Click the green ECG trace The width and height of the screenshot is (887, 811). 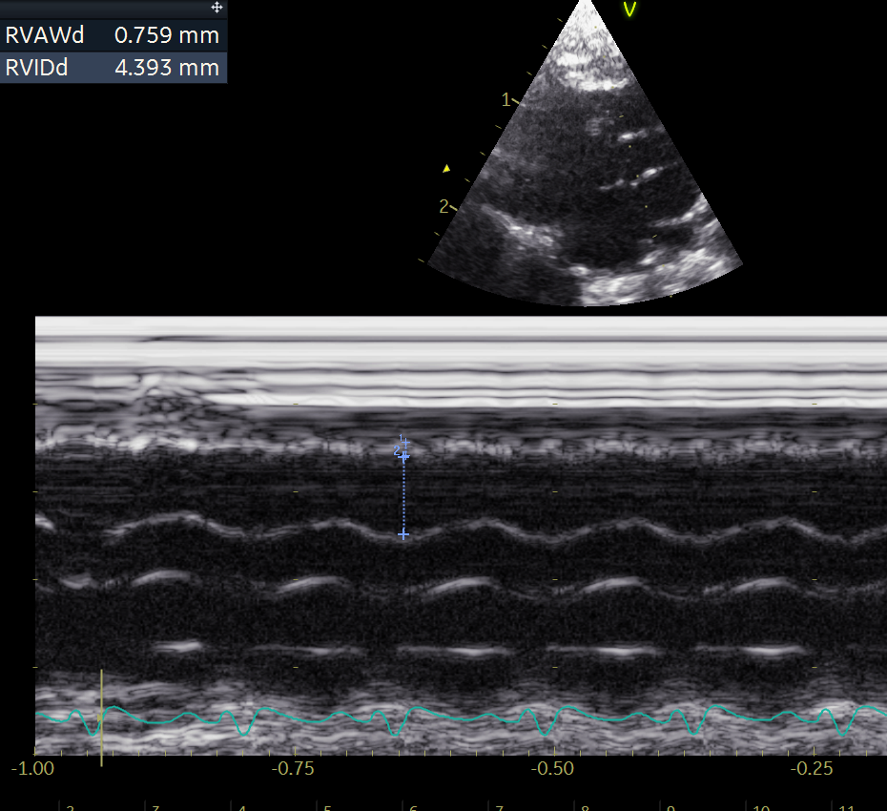[x=461, y=718]
